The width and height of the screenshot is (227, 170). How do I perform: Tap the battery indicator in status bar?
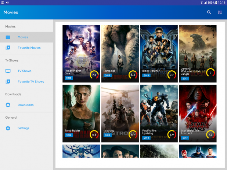[216, 3]
